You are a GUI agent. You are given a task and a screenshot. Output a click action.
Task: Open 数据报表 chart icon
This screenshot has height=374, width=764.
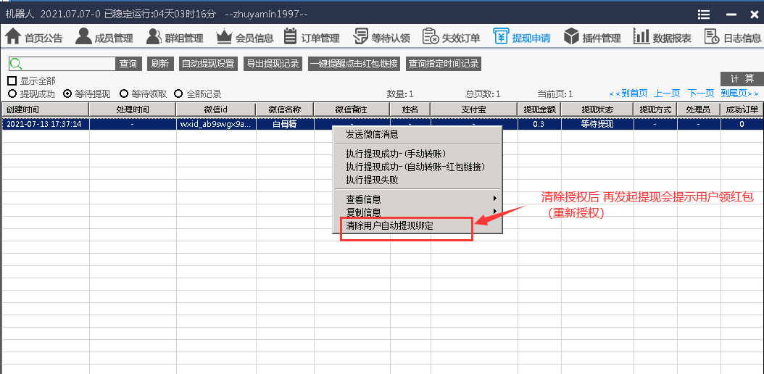641,37
